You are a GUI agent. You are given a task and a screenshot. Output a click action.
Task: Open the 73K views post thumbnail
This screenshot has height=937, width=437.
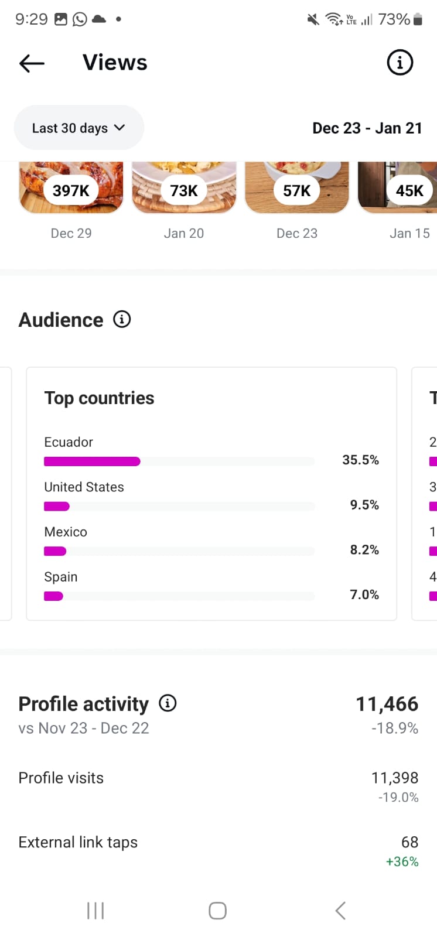point(184,188)
